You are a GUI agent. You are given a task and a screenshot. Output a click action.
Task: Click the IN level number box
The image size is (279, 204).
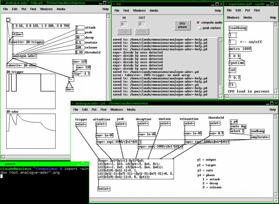click(124, 24)
